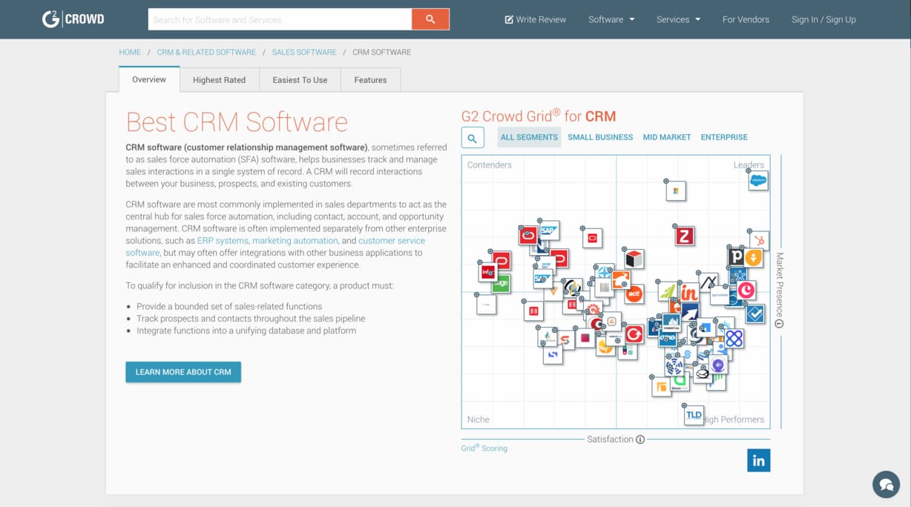Click the Contenders quadrant label
Screen dimensions: 911x507
pyautogui.click(x=490, y=165)
